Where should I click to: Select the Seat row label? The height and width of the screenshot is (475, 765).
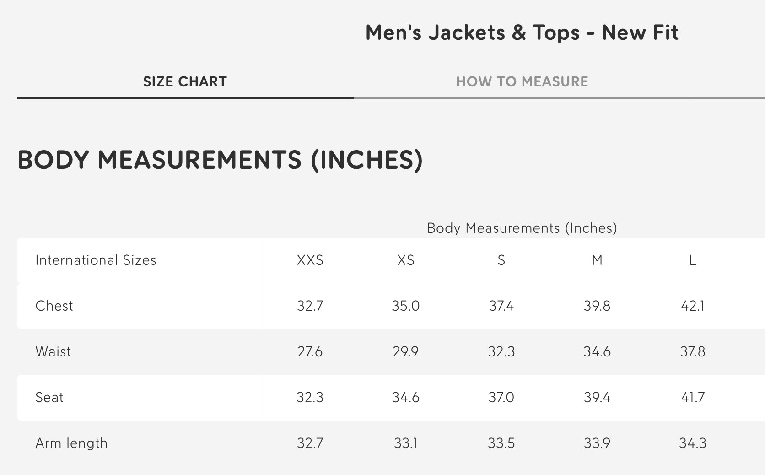point(49,397)
